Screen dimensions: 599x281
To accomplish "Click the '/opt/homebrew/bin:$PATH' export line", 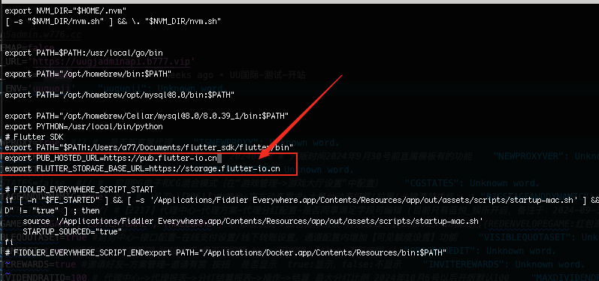I will coord(88,74).
